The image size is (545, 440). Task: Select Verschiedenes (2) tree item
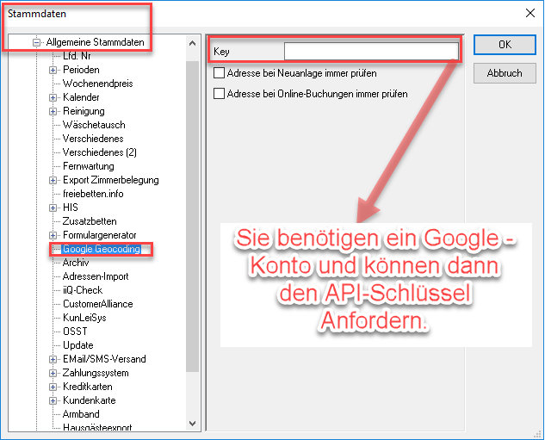(x=99, y=152)
